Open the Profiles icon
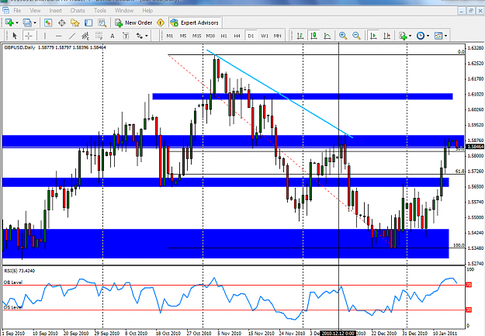This screenshot has width=485, height=336. pos(27,23)
